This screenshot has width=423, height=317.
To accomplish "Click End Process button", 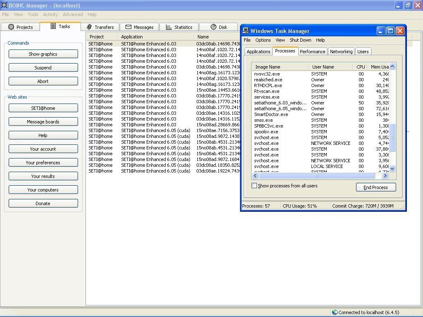I will coord(376,187).
